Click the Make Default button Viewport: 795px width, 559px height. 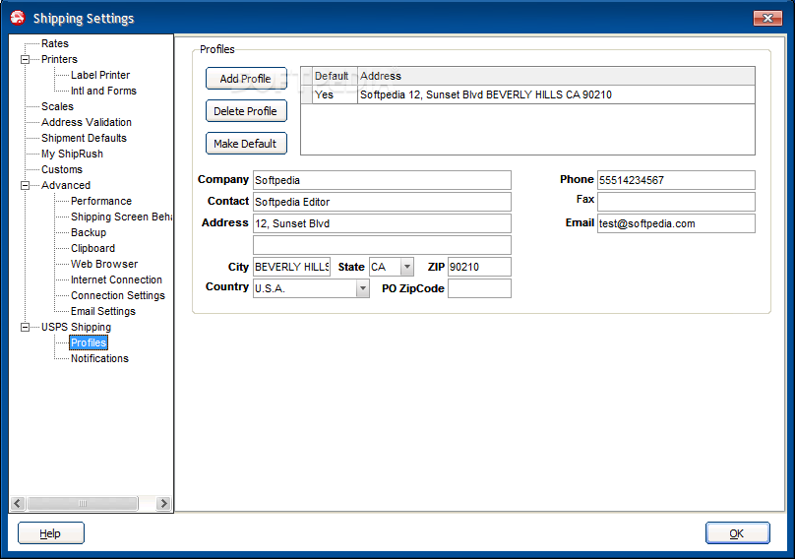coord(246,144)
